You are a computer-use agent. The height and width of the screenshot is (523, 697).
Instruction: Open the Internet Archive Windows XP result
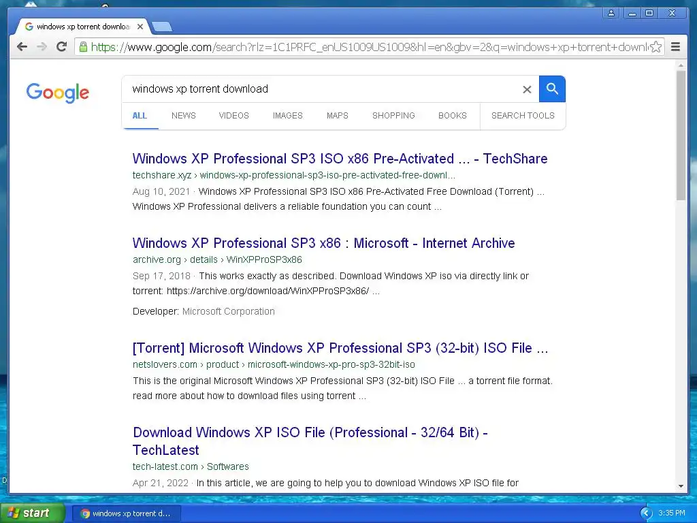(323, 243)
